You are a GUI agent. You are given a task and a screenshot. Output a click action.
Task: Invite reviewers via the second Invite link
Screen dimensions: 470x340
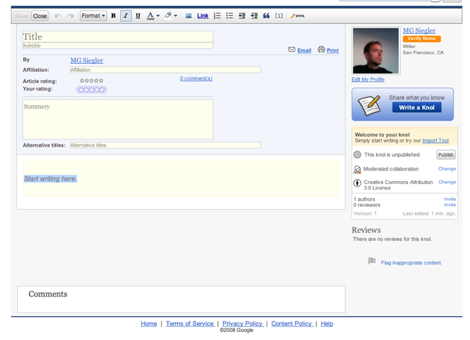point(450,204)
